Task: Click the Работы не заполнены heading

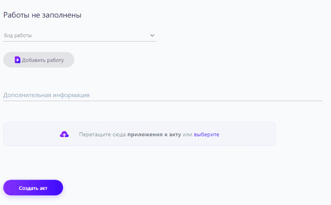Action: pyautogui.click(x=42, y=15)
